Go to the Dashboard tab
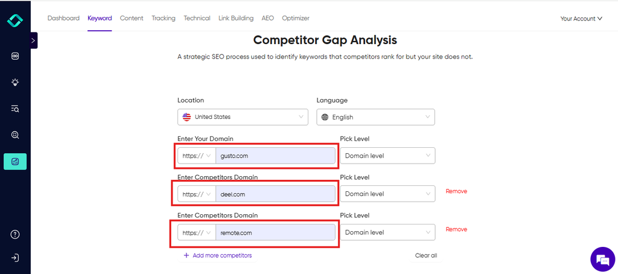Screen dimensions: 618x274 pyautogui.click(x=63, y=18)
